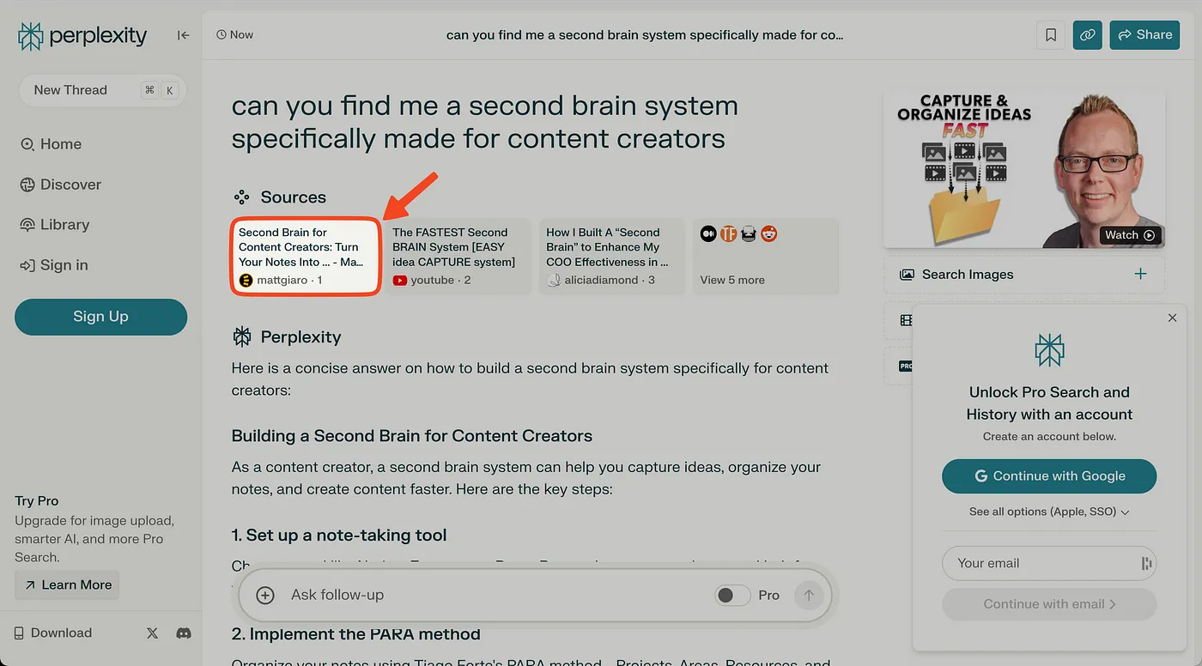Viewport: 1202px width, 666px height.
Task: Click the password manager icon in the email field
Action: pos(1146,564)
